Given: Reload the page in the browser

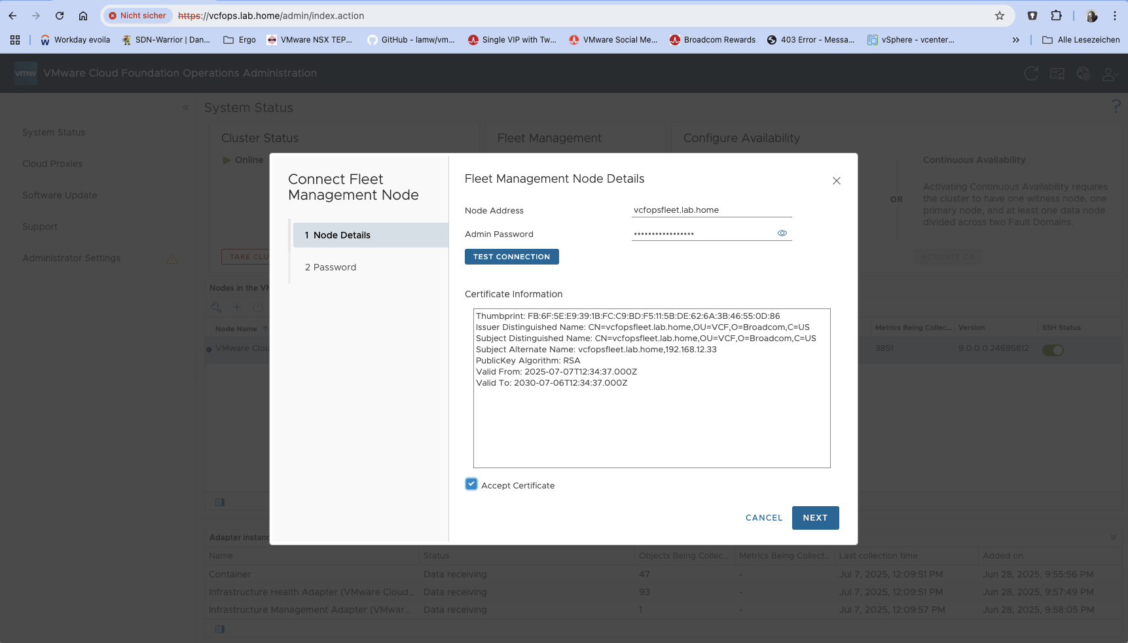Looking at the screenshot, I should click(60, 16).
